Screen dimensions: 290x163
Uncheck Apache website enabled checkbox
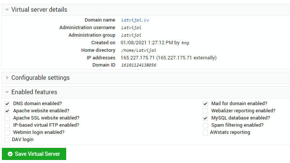point(7,111)
